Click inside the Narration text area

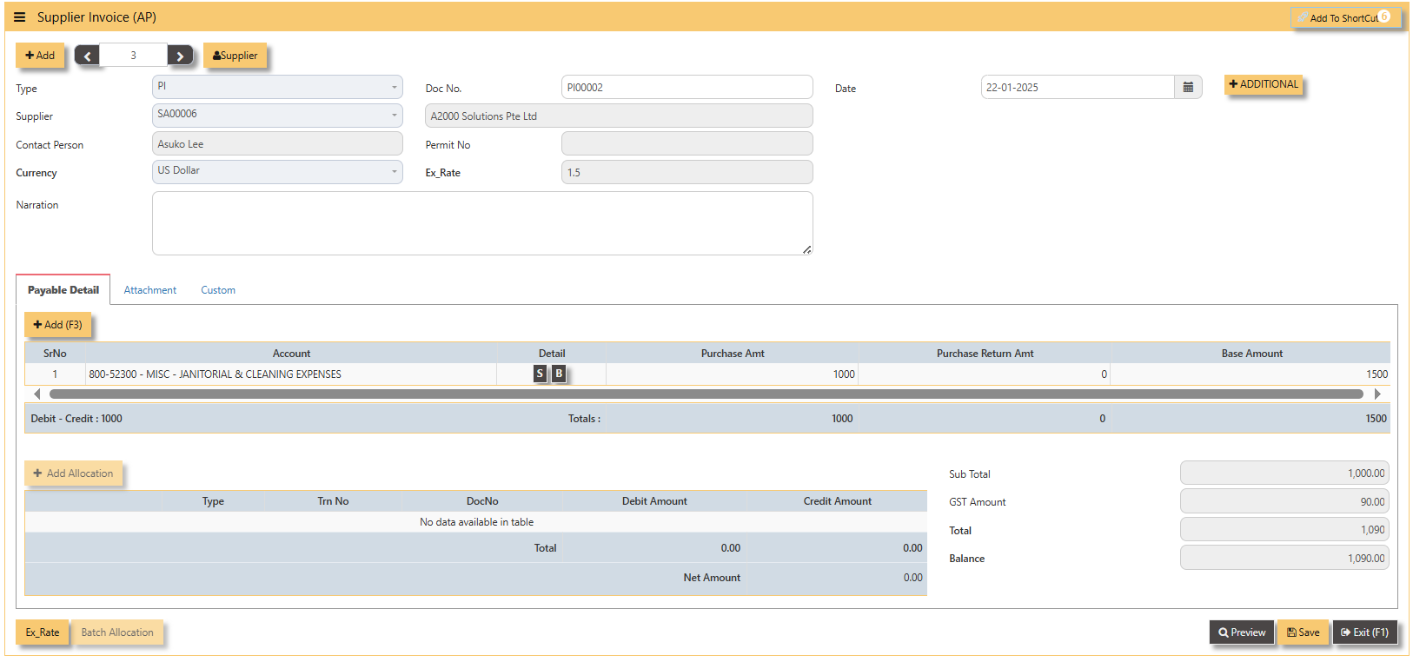482,223
